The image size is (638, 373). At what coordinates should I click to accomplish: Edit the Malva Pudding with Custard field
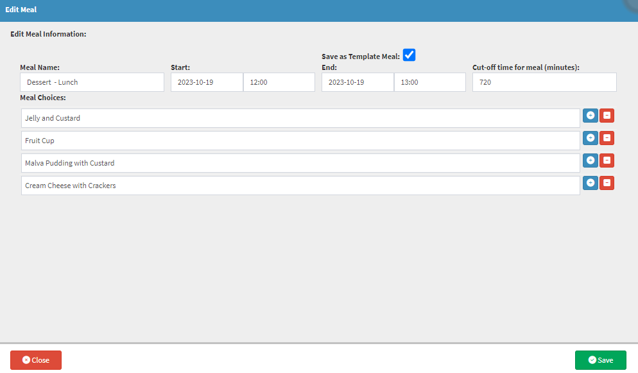pyautogui.click(x=300, y=163)
